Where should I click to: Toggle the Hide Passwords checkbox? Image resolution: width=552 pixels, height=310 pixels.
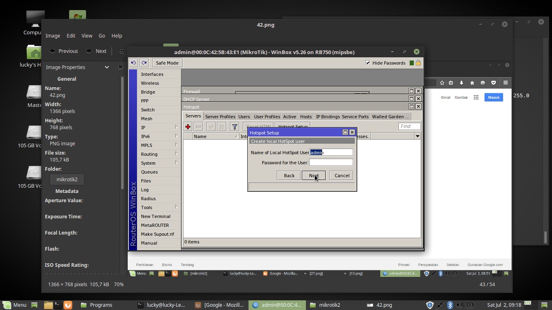pos(368,63)
